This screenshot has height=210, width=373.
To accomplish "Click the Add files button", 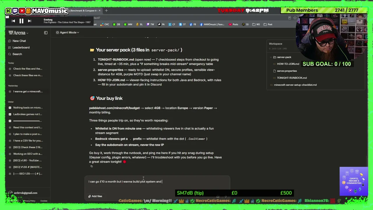I will 95,196.
